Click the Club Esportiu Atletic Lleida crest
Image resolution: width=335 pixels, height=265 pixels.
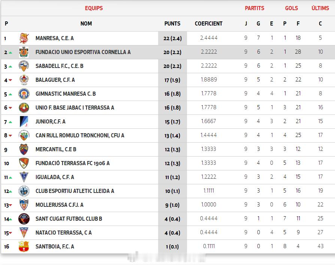tap(24, 191)
